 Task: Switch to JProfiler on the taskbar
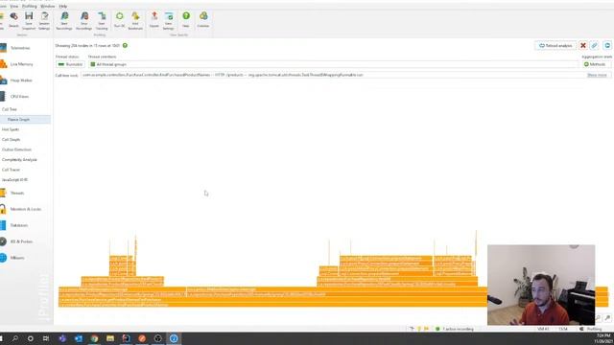(x=174, y=338)
